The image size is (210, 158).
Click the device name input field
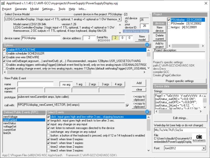[x=41, y=38]
